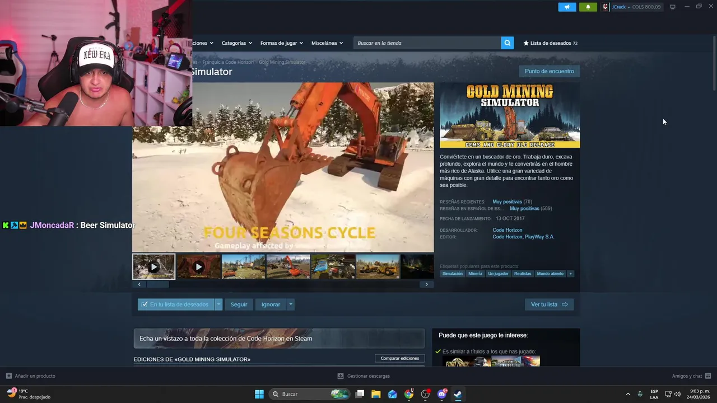Open developer Code Horizon link

pyautogui.click(x=507, y=230)
